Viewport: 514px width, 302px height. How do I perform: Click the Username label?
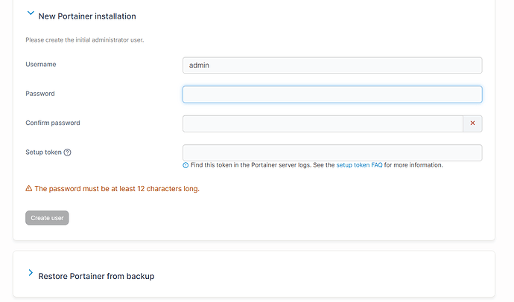tap(41, 64)
